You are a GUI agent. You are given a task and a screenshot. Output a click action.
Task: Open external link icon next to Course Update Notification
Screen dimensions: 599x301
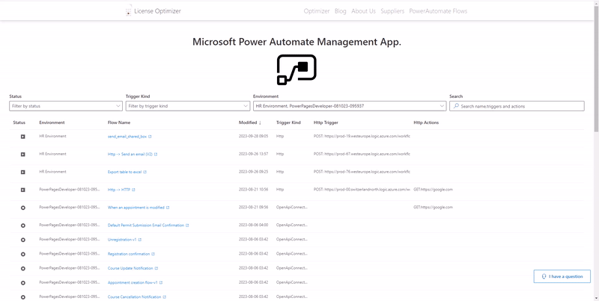click(x=156, y=268)
